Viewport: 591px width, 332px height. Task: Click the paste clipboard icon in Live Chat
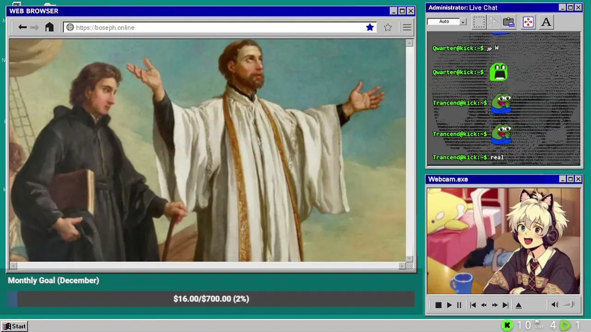509,22
